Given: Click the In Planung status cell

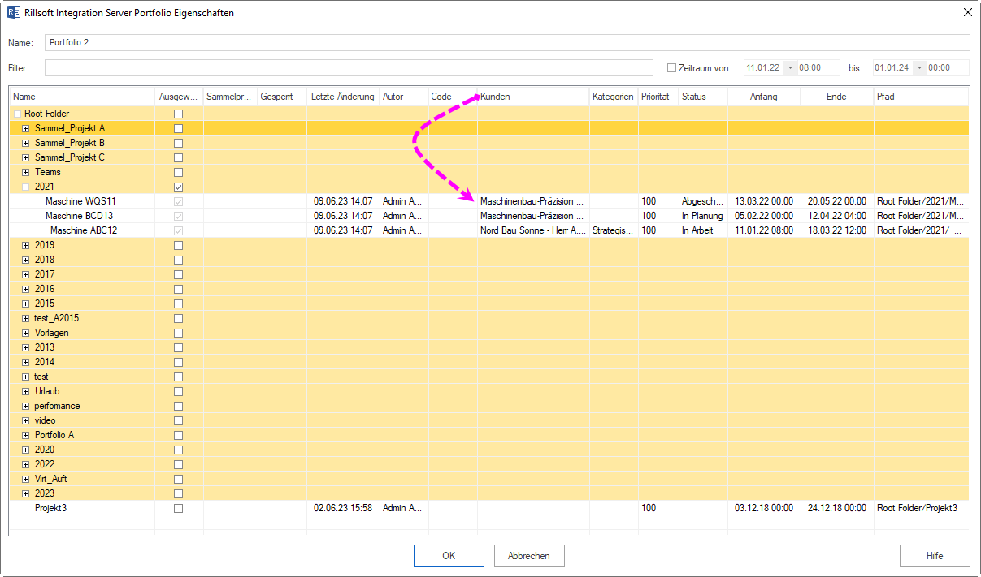Looking at the screenshot, I should 703,216.
